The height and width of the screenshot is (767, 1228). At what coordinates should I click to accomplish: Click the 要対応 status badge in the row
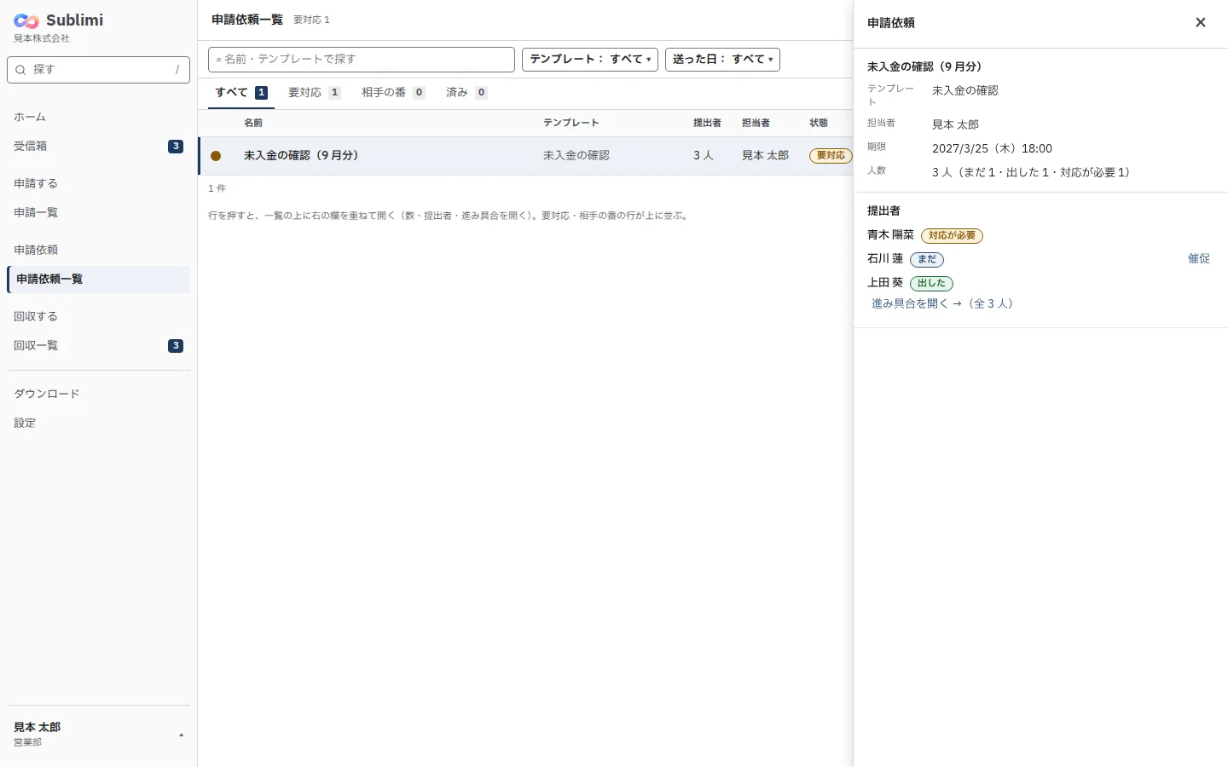tap(831, 156)
